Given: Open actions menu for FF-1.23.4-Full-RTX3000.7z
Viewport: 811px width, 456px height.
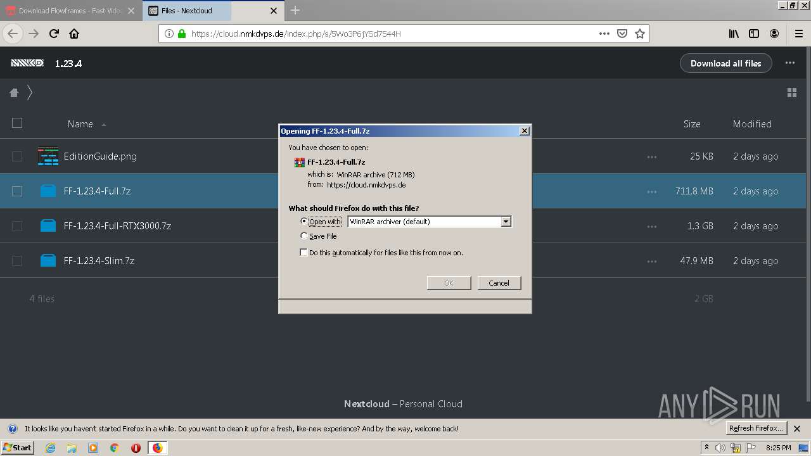Looking at the screenshot, I should point(652,226).
